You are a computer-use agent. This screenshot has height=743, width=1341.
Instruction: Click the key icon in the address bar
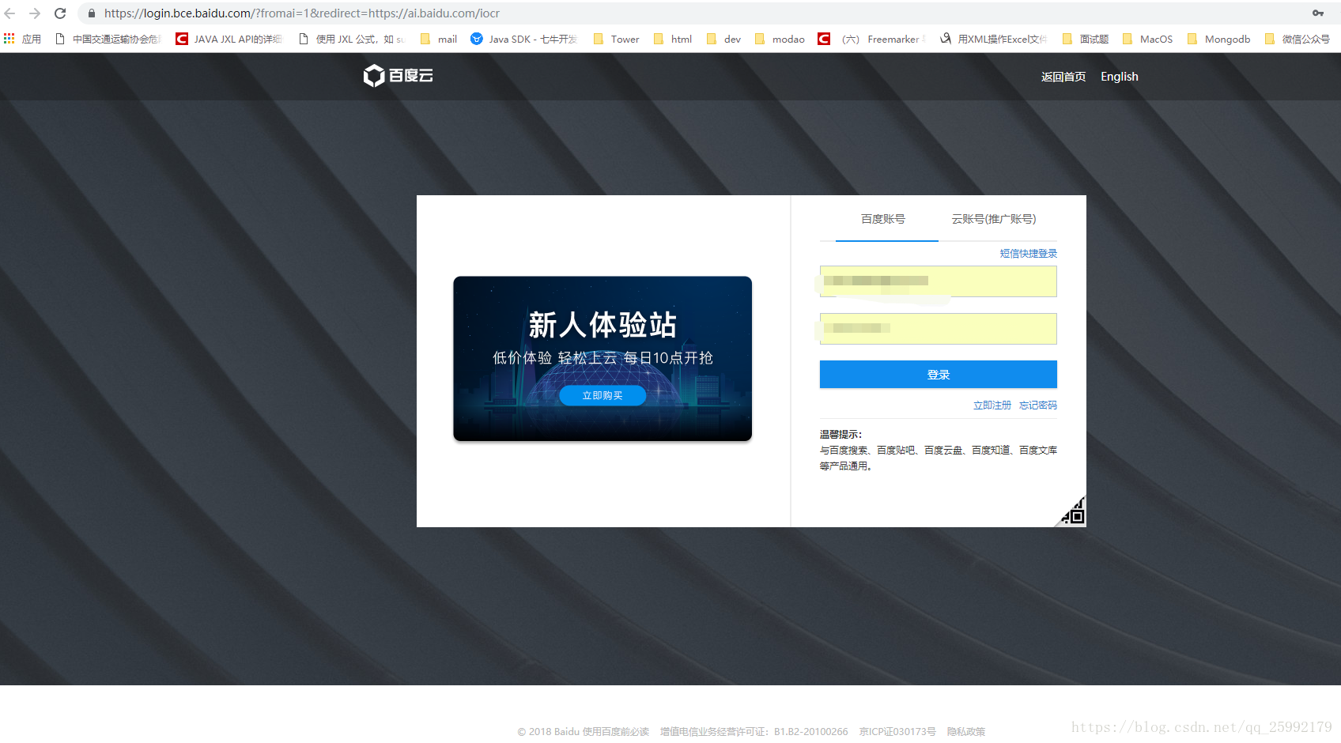(1318, 13)
